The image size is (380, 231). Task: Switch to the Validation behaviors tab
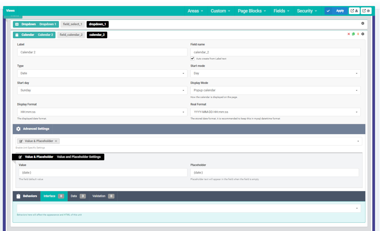coord(103,196)
